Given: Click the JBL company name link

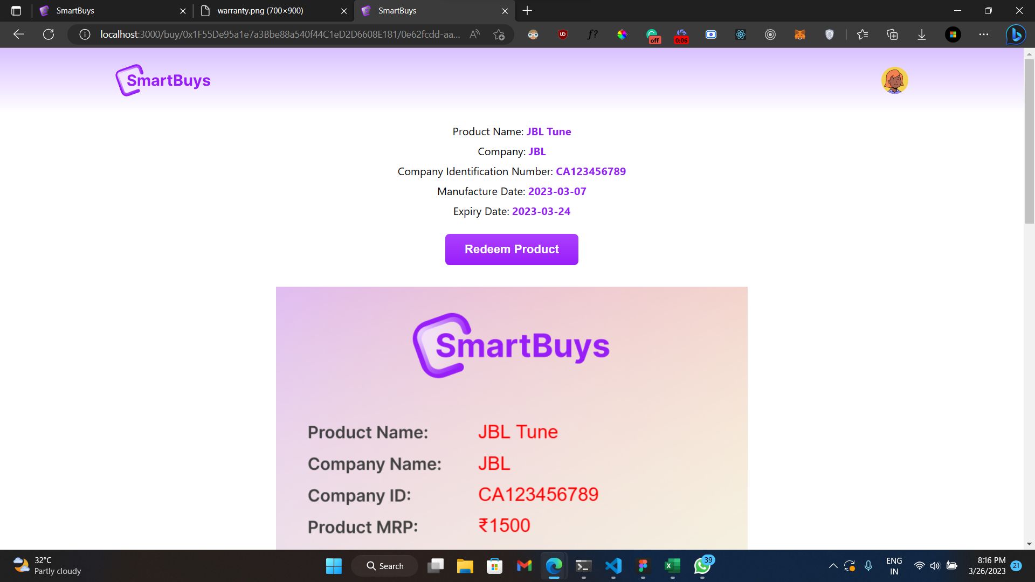Looking at the screenshot, I should tap(537, 151).
